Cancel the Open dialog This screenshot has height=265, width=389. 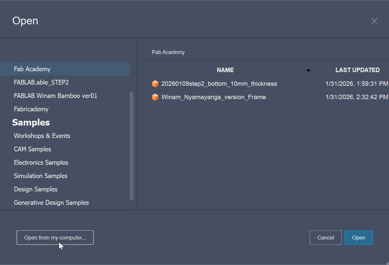click(325, 237)
